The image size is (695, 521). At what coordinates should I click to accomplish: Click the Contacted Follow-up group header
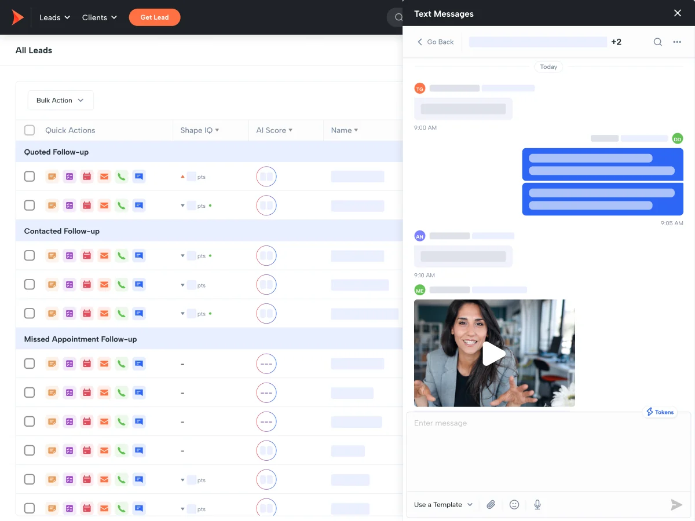coord(209,231)
